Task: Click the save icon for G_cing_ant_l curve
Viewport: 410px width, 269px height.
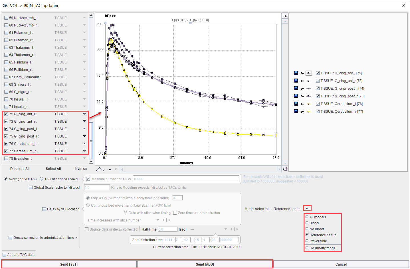Action: 296,73
